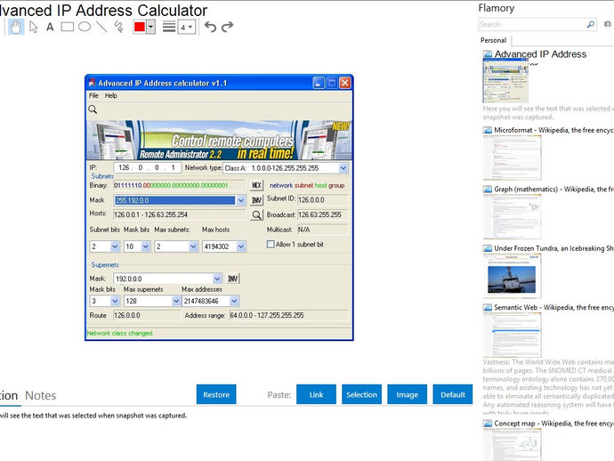Open the line width dropdown showing 4
This screenshot has height=461, width=614.
click(x=186, y=28)
